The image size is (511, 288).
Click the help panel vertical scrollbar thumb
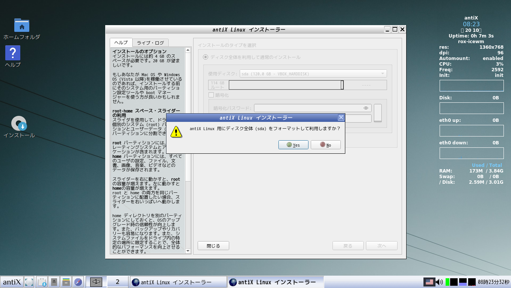188,117
